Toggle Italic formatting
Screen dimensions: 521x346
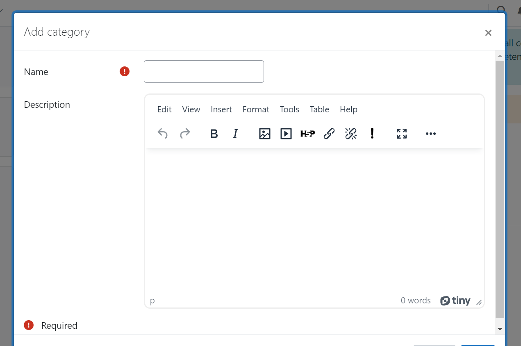(x=235, y=134)
